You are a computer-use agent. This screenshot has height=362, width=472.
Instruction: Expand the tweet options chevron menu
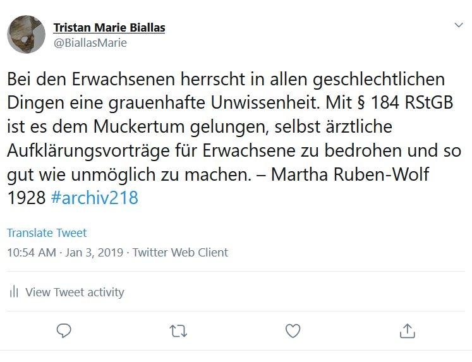[x=459, y=25]
